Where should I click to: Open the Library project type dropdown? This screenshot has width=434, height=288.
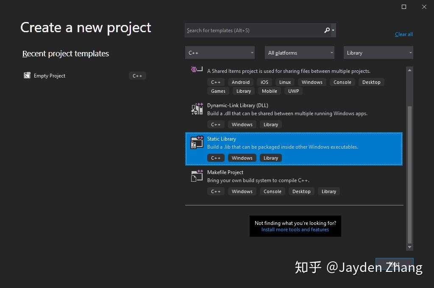[x=378, y=53]
